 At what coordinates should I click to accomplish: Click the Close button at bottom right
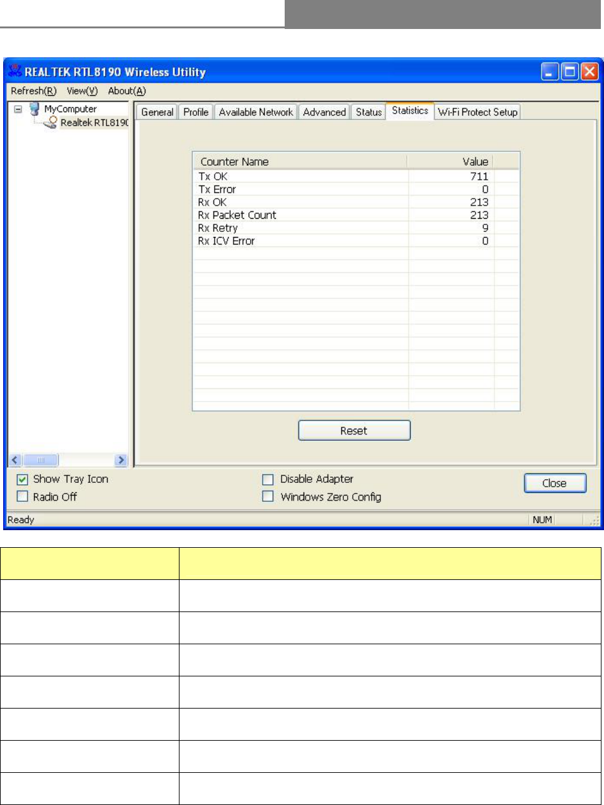[x=555, y=483]
